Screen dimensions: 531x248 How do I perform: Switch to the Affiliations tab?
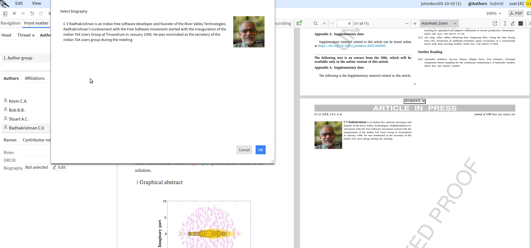35,78
